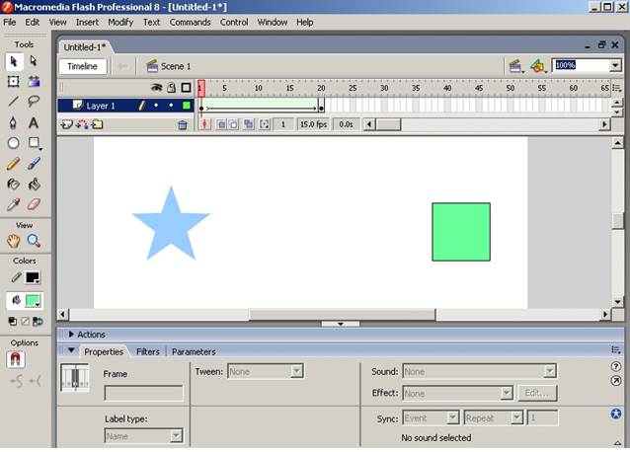Click the Properties help question-mark button
The image size is (630, 452).
(x=615, y=366)
